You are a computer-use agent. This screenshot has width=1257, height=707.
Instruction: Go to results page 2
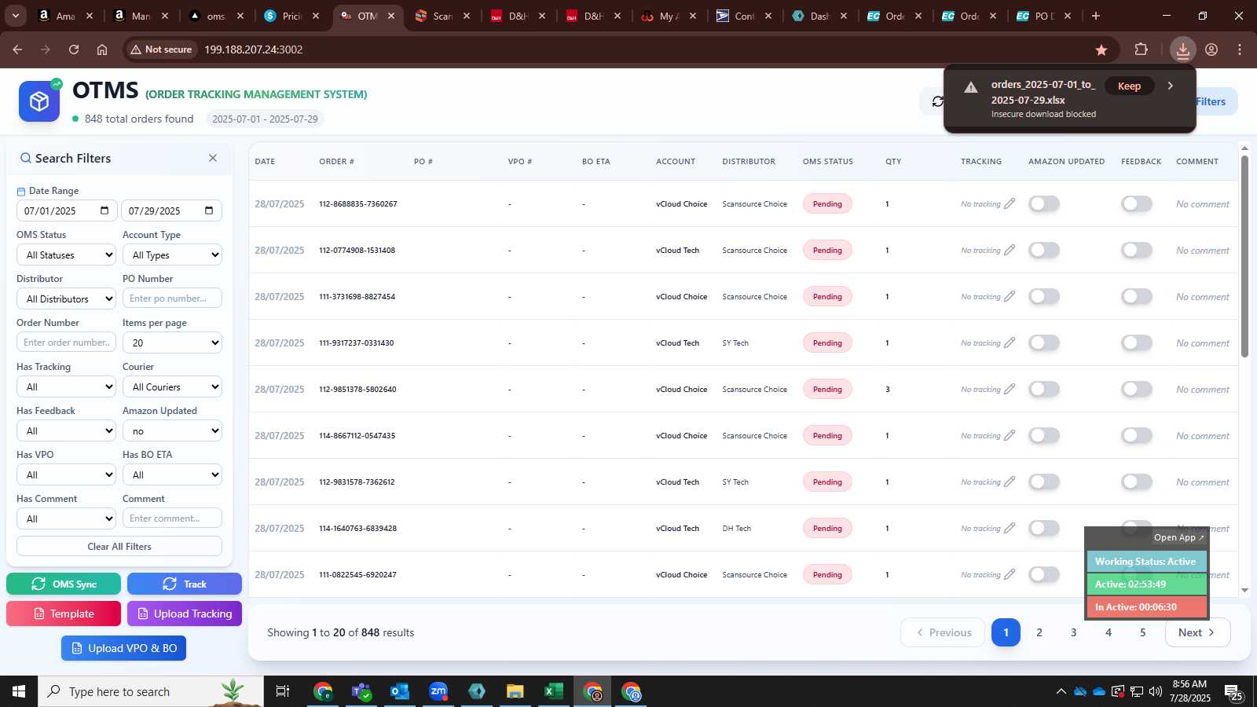coord(1039,632)
